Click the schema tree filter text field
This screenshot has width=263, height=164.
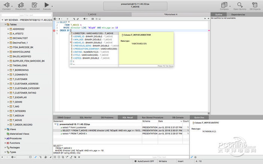click(x=26, y=15)
